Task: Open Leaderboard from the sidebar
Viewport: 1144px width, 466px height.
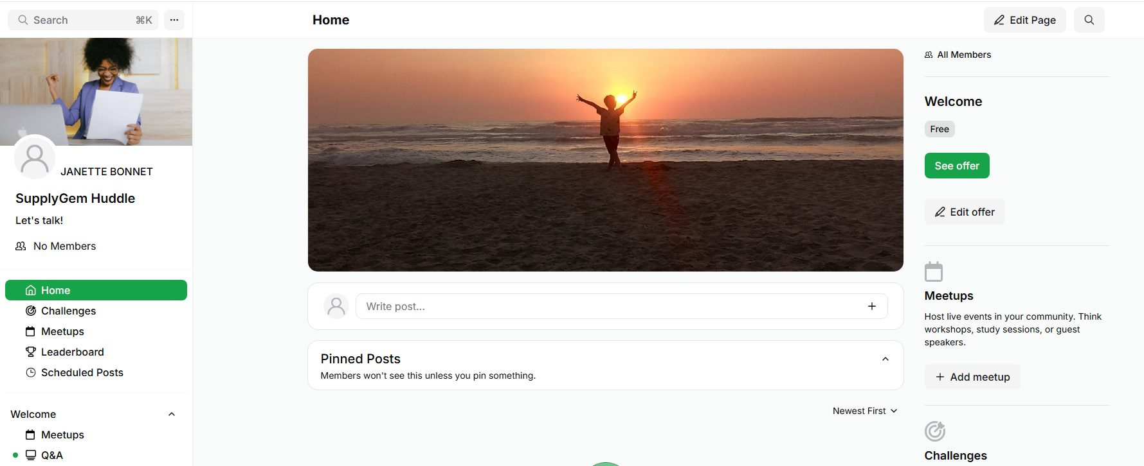Action: click(x=72, y=352)
